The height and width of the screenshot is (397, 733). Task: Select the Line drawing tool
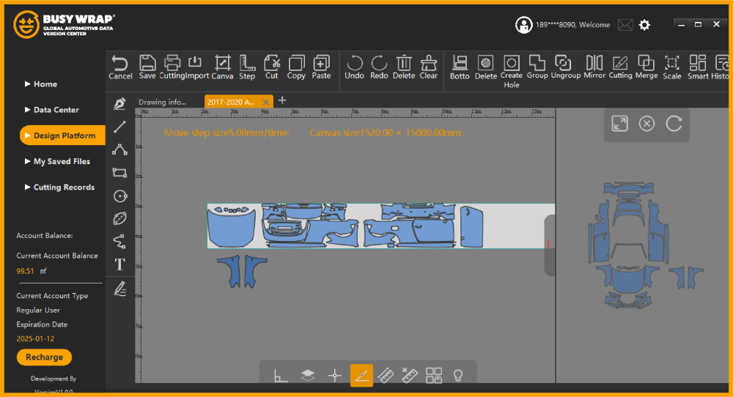(x=119, y=127)
